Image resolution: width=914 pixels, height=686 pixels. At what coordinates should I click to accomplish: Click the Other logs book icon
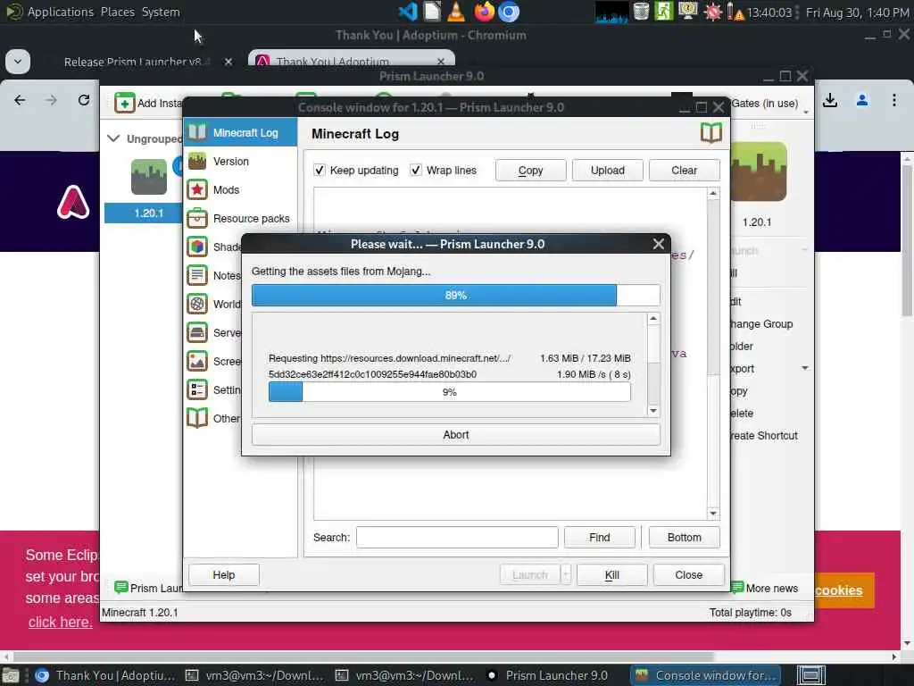pyautogui.click(x=197, y=418)
